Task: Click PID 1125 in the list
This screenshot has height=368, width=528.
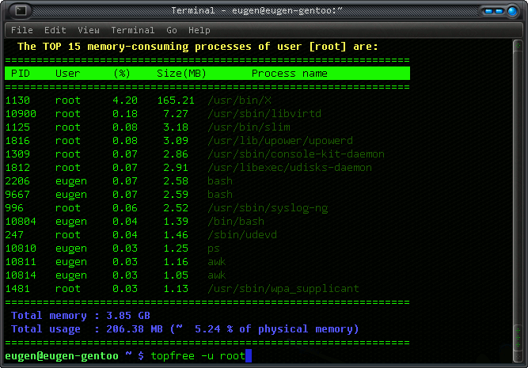Action: (17, 127)
